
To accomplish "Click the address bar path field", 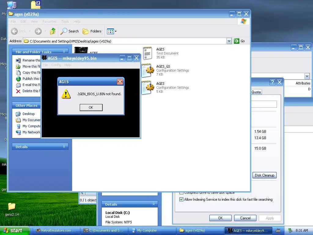I will (125, 41).
